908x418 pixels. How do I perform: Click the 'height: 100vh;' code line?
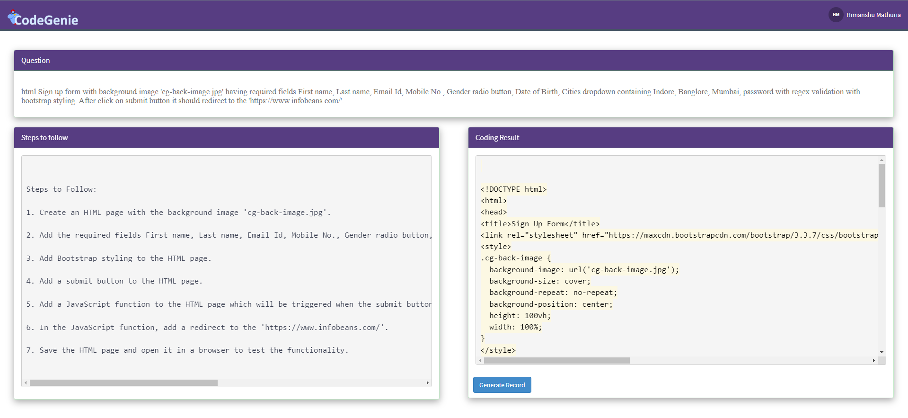pos(520,316)
